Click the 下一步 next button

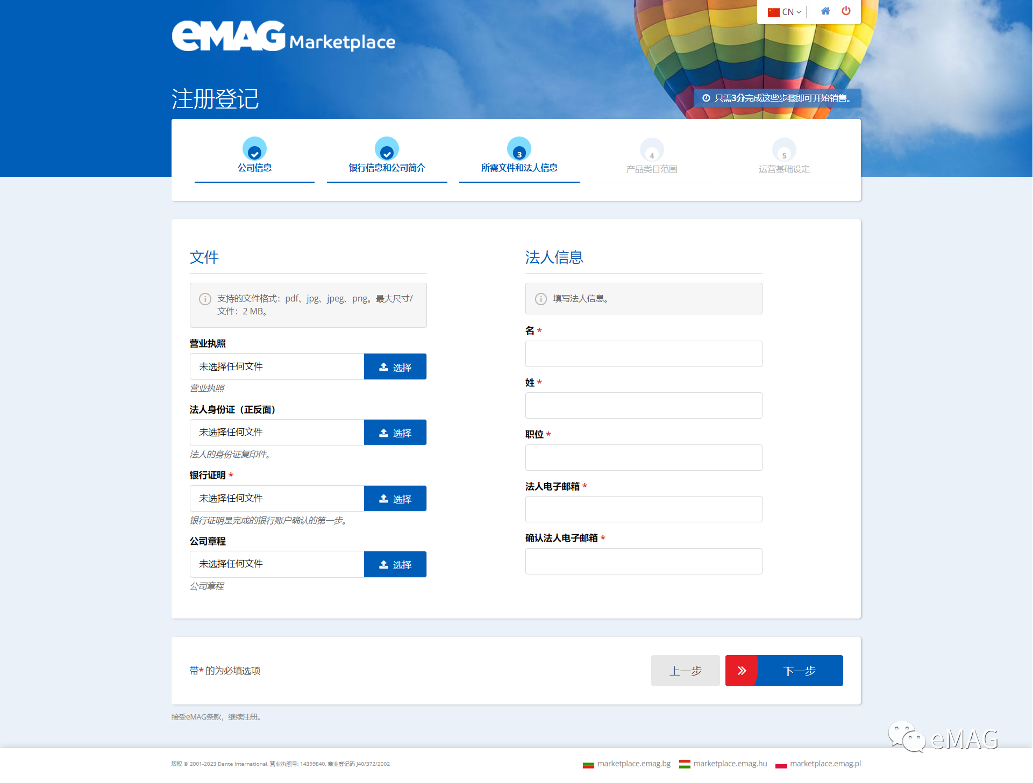click(799, 671)
